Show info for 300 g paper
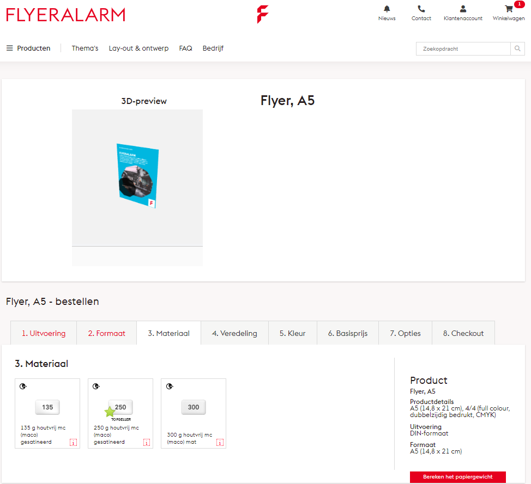The image size is (531, 484). pos(219,443)
